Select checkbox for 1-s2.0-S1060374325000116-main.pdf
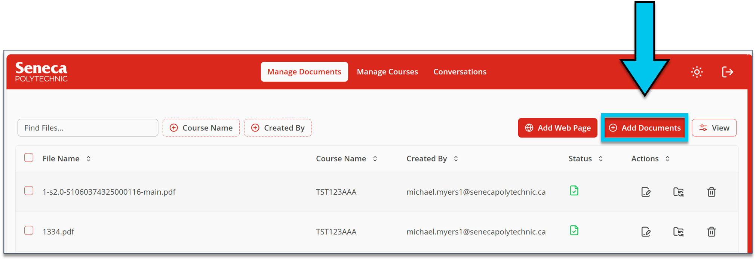 pyautogui.click(x=29, y=191)
